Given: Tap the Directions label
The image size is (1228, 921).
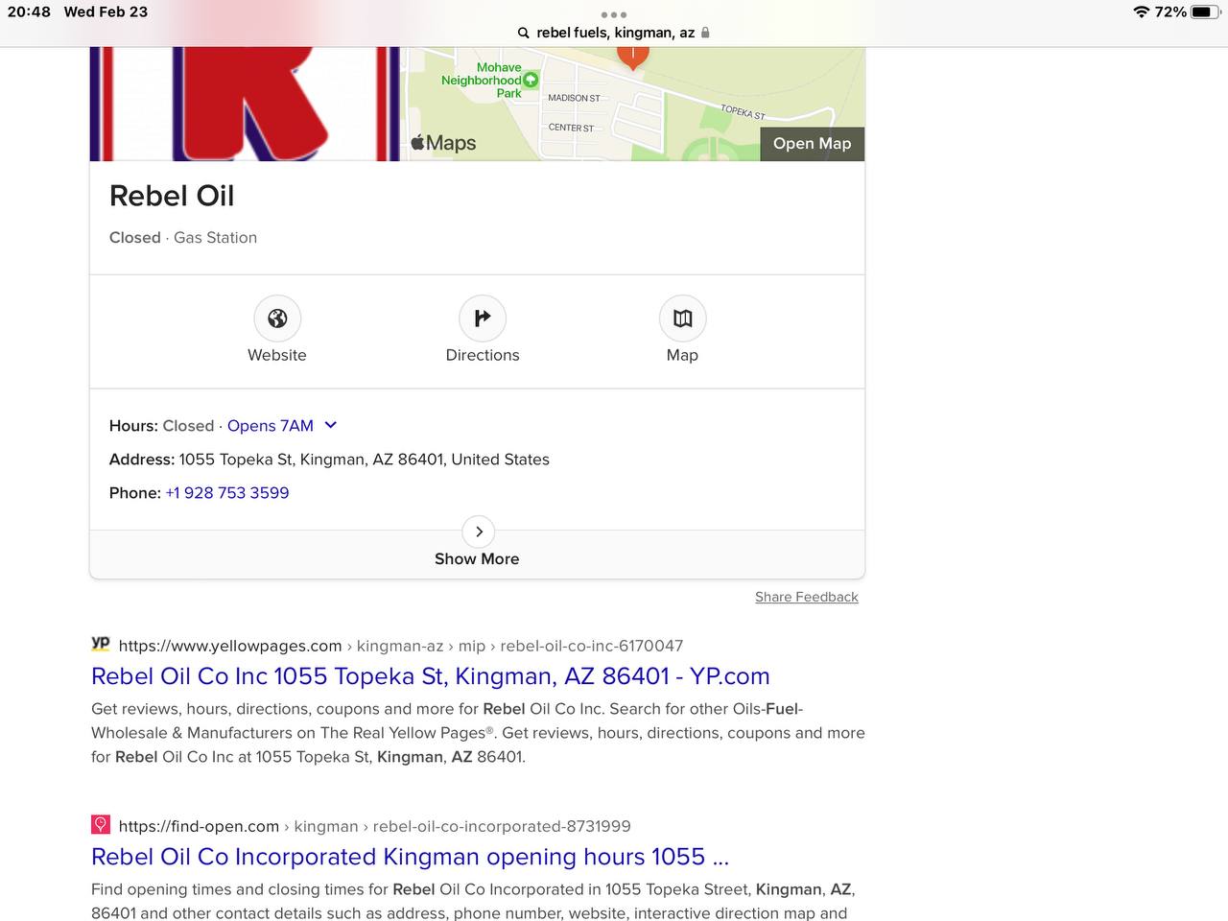Looking at the screenshot, I should [x=483, y=355].
